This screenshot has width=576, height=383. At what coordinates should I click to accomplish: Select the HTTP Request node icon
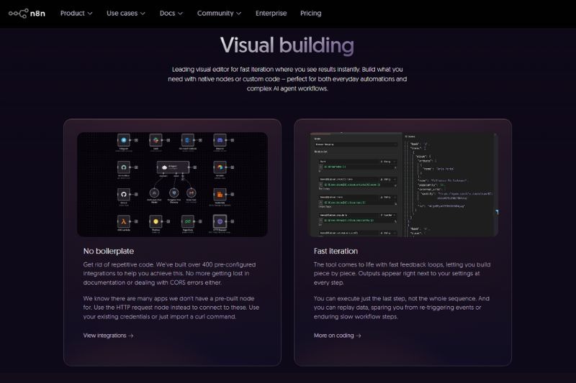pyautogui.click(x=220, y=220)
